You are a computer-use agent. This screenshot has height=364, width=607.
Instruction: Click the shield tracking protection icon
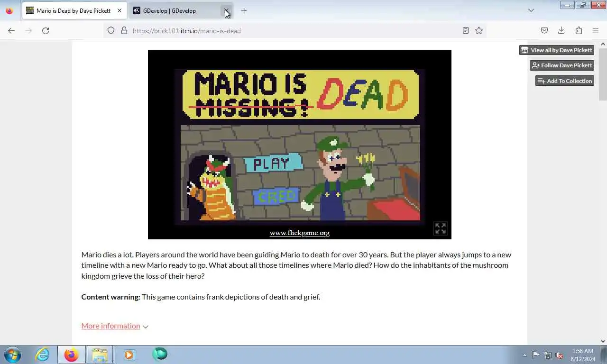coord(111,31)
